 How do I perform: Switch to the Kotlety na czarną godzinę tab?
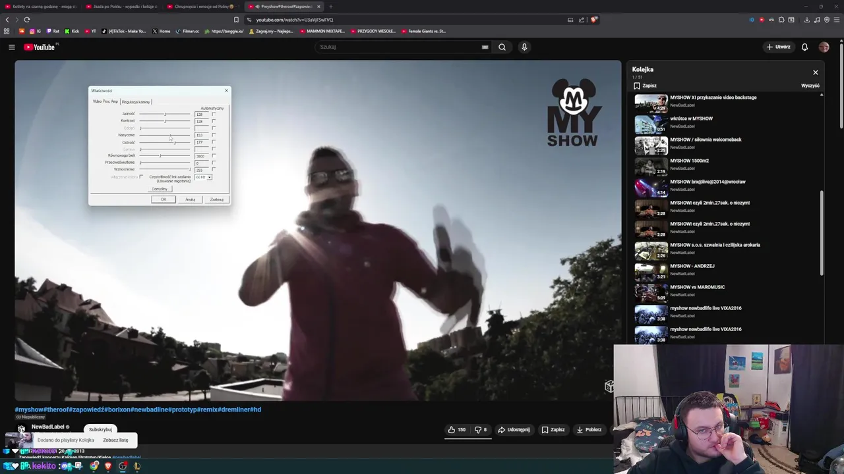point(42,7)
